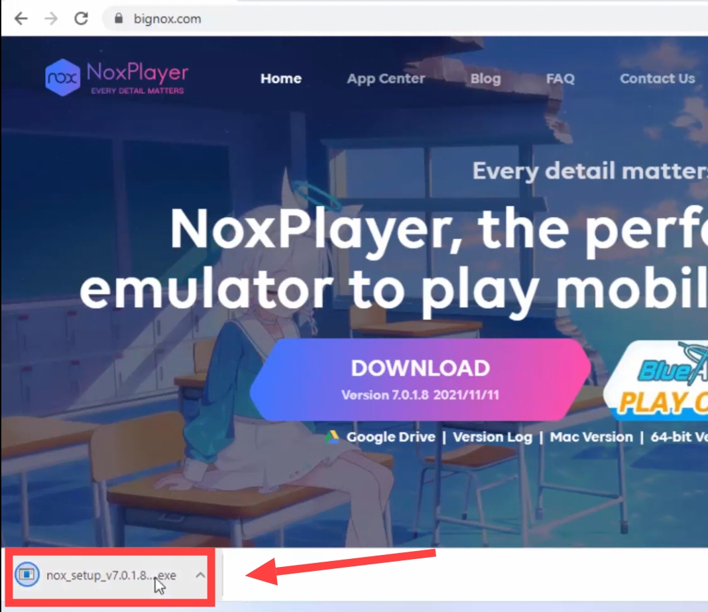Screen dimensions: 708x612
Task: Open the Home navigation item
Action: point(281,78)
